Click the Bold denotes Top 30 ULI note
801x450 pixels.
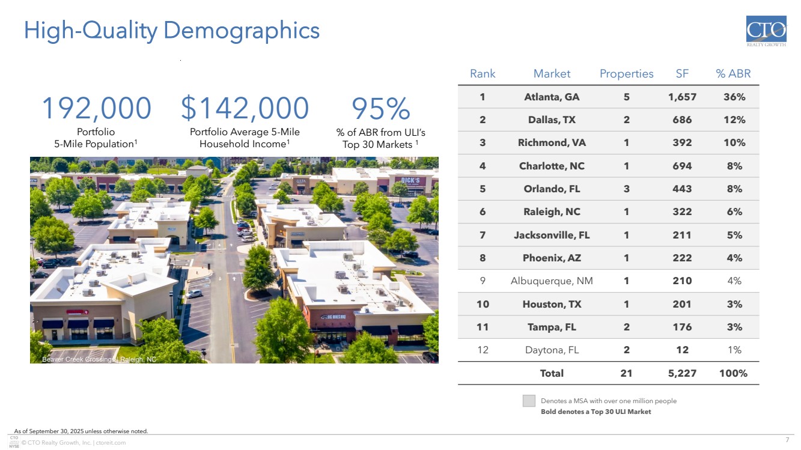pos(595,412)
